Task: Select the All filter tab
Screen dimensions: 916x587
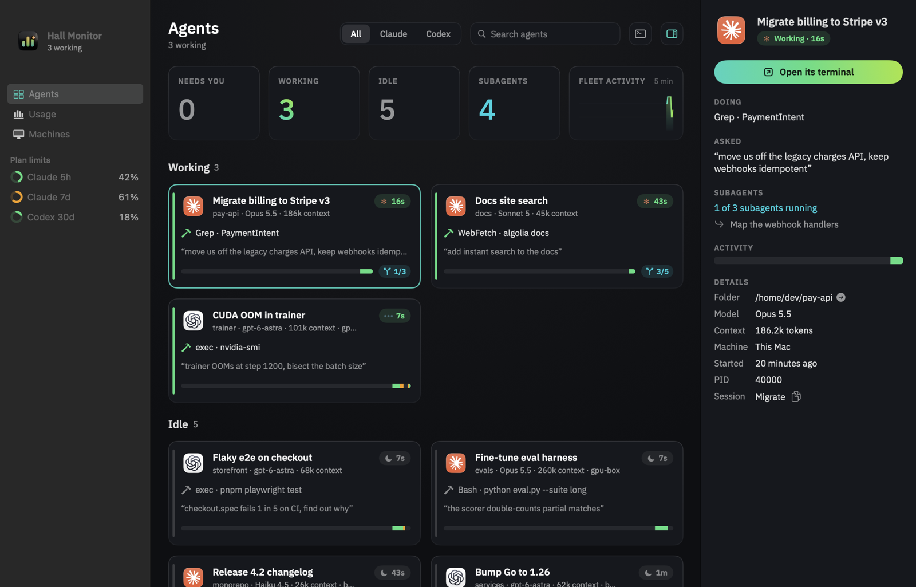Action: [356, 34]
